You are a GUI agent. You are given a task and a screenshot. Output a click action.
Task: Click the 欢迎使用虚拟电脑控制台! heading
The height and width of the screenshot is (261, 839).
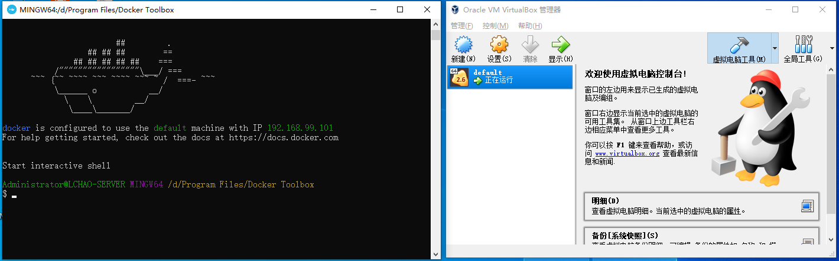pos(636,74)
